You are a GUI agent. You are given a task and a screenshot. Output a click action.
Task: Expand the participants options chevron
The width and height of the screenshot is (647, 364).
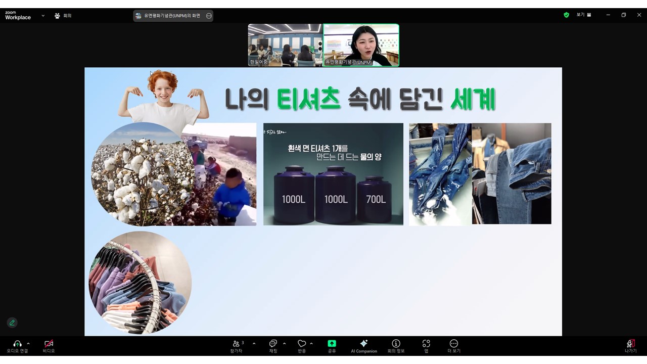point(254,344)
